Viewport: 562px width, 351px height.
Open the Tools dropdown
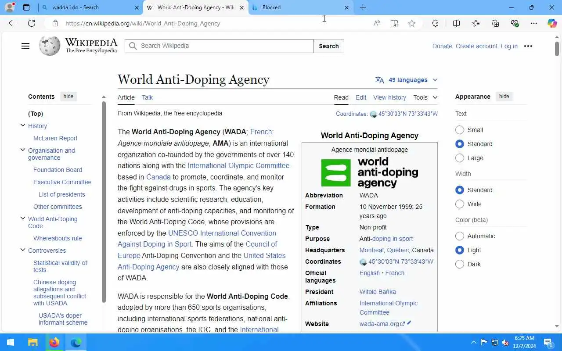(x=425, y=97)
